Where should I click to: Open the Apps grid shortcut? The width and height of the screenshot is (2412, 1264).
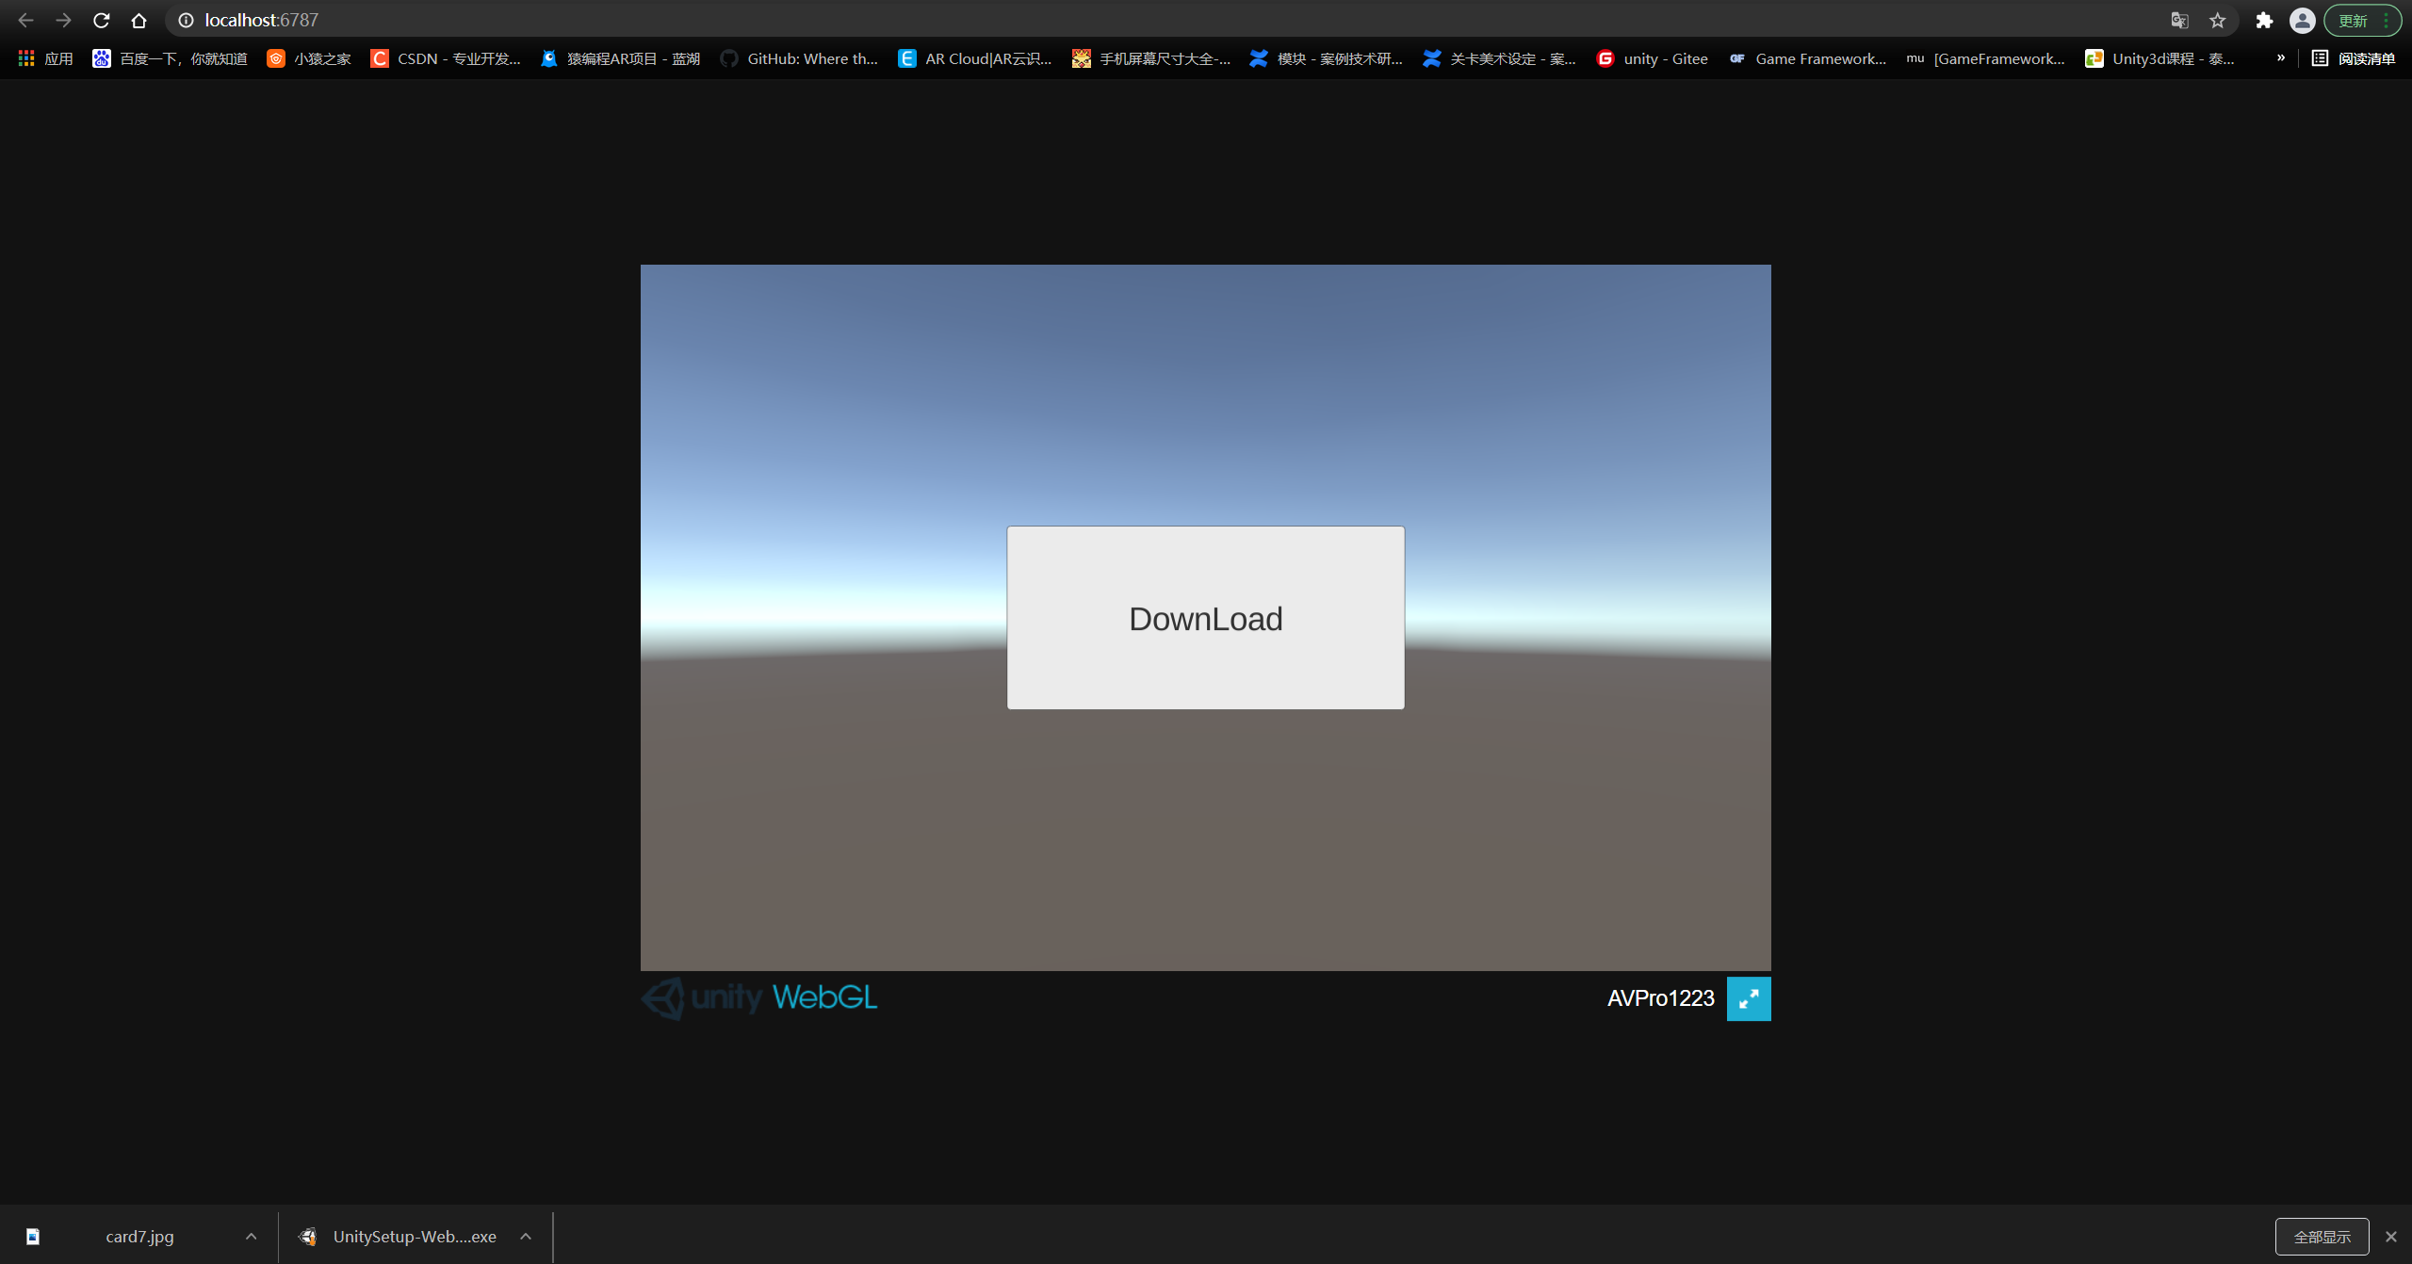click(45, 58)
